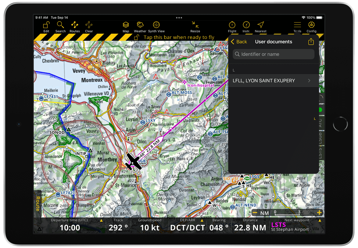
Task: Tap the INTIP waypoint triangle
Action: [90, 150]
